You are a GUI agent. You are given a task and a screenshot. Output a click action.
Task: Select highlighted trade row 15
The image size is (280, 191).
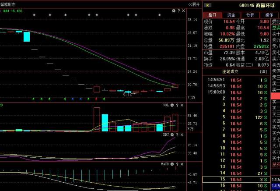click(236, 179)
